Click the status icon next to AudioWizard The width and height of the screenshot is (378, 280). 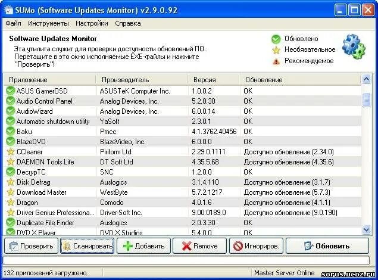(10, 111)
